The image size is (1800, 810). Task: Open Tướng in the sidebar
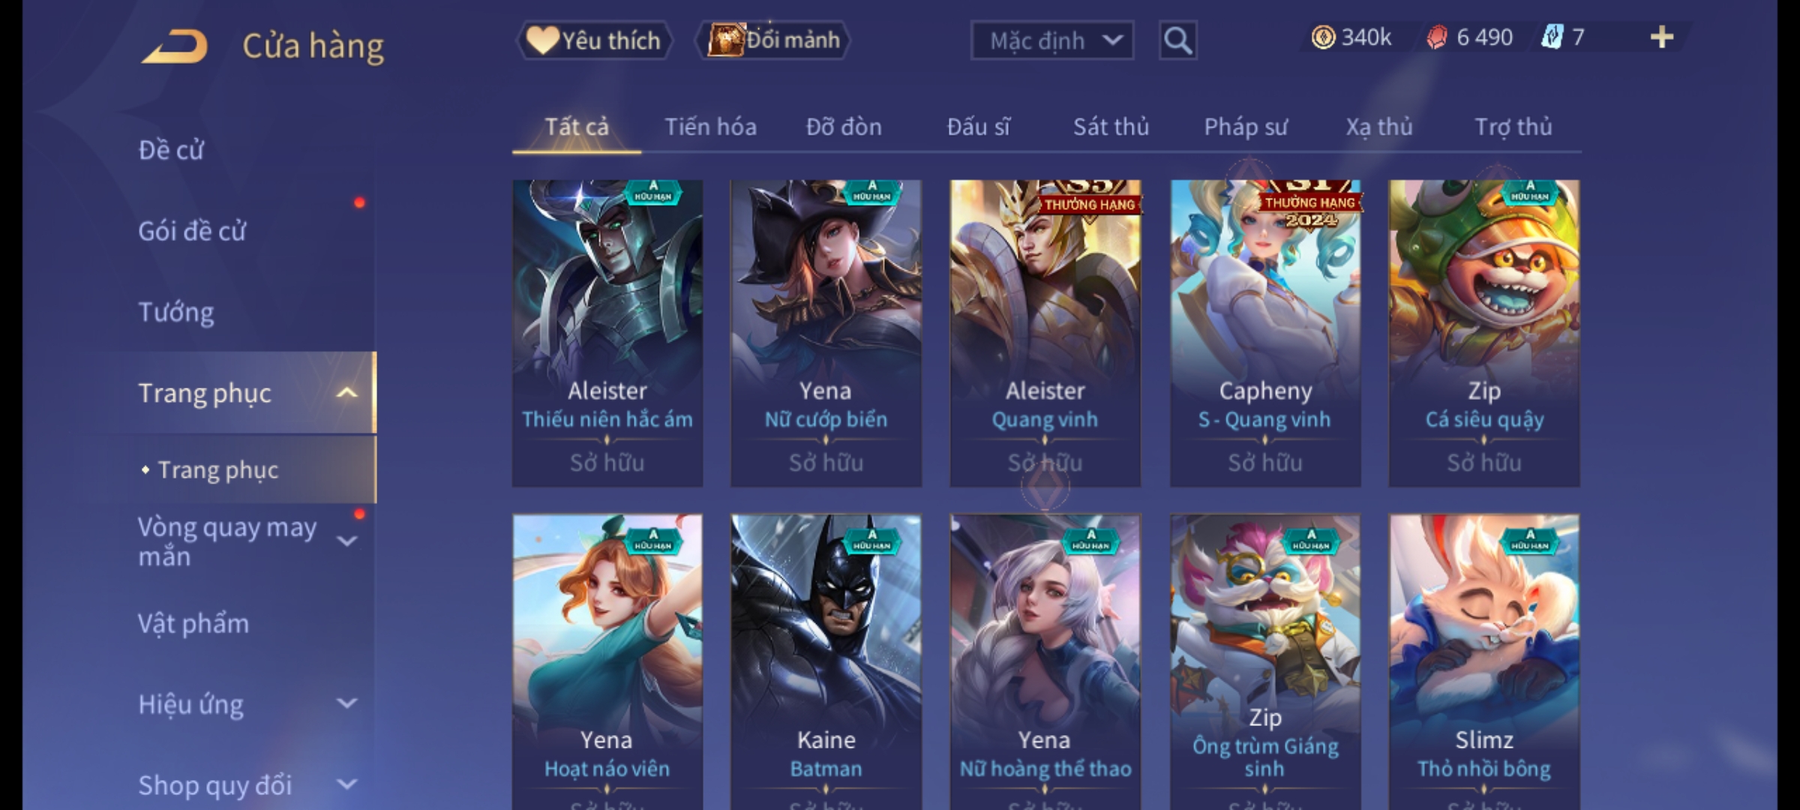point(176,312)
